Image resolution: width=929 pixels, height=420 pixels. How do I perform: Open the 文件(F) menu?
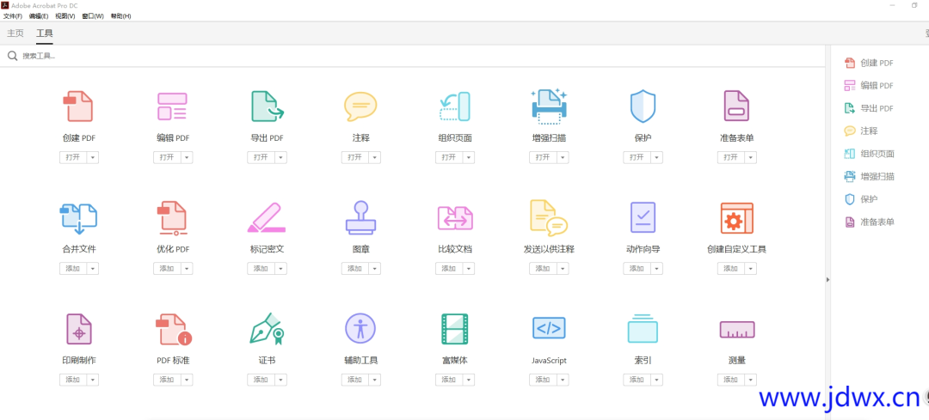[13, 16]
